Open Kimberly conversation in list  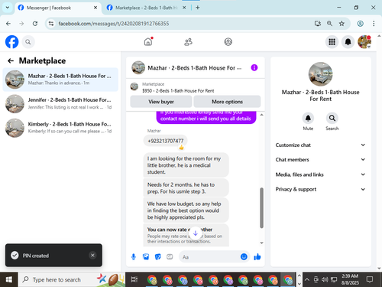(60, 128)
